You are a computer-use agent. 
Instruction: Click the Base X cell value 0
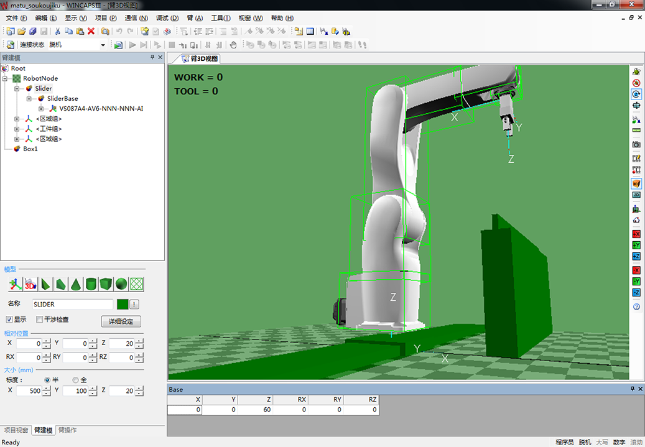coord(184,410)
